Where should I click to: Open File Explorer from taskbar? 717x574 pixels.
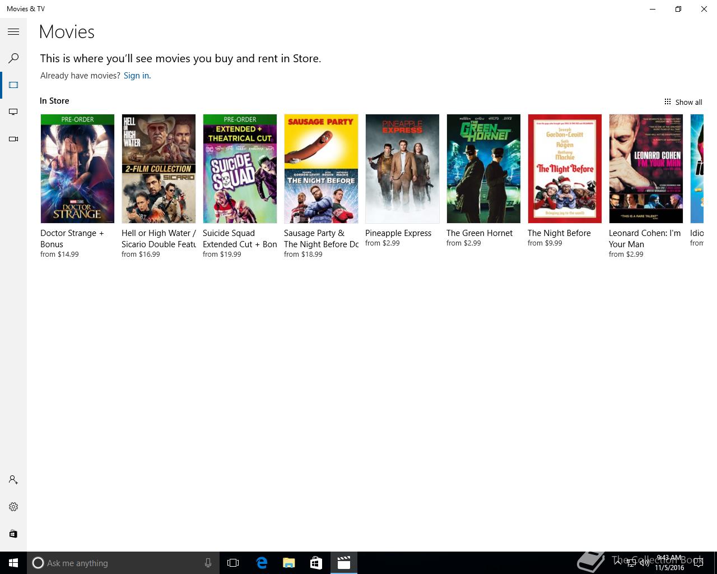(x=289, y=563)
